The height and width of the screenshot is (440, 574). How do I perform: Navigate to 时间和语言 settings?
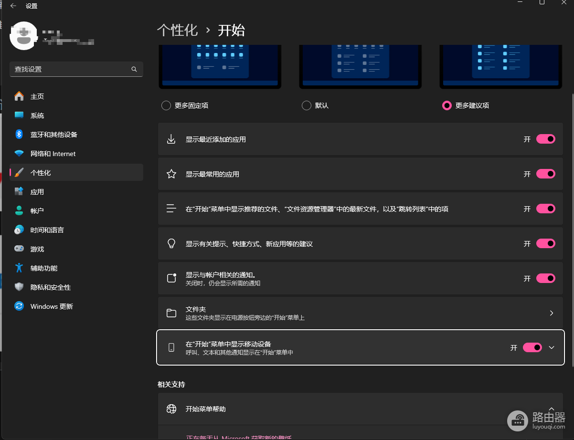[x=76, y=230]
